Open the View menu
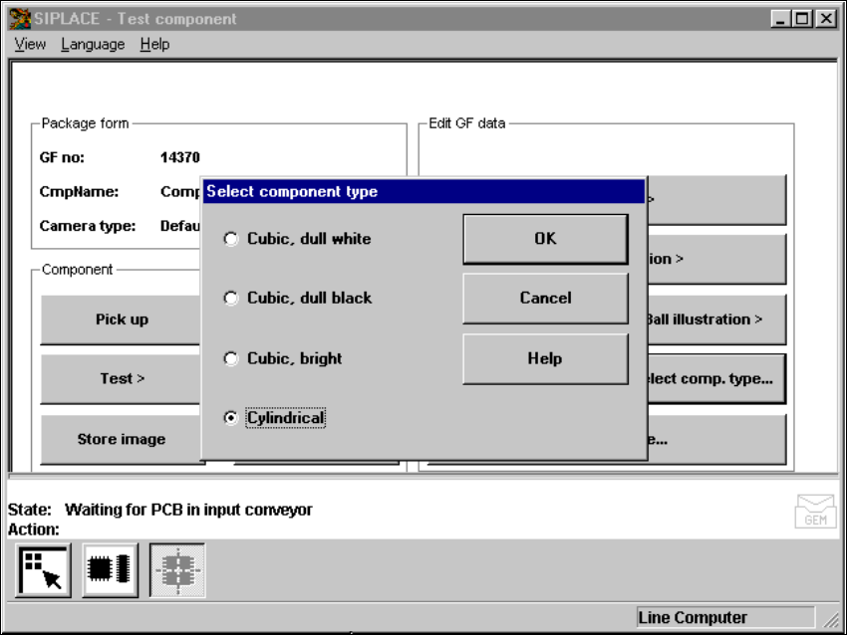The width and height of the screenshot is (847, 635). coord(30,44)
